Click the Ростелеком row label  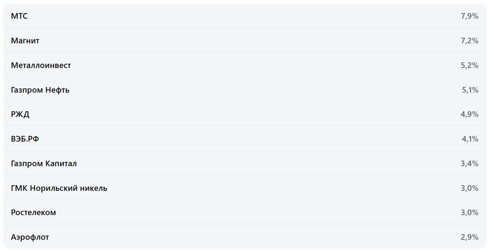pyautogui.click(x=33, y=212)
